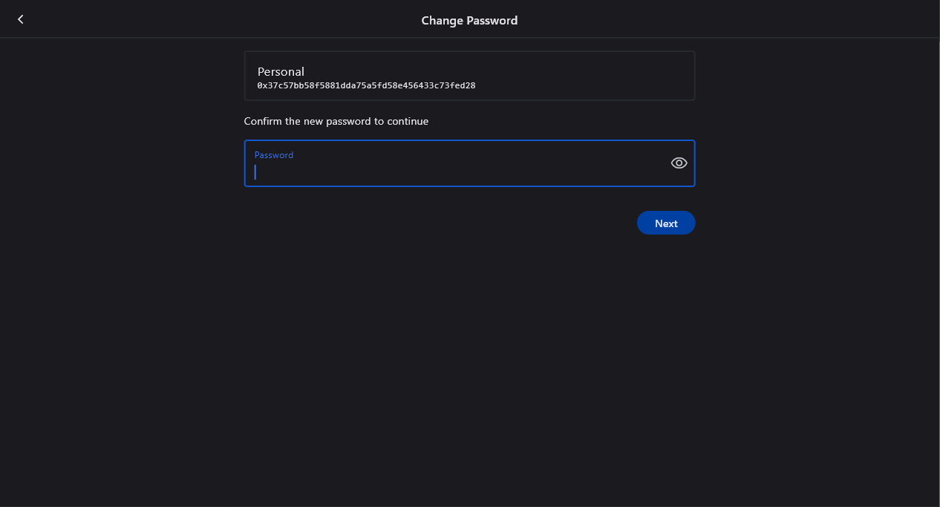This screenshot has width=940, height=507.
Task: Click the small blue Password field label
Action: tap(274, 155)
